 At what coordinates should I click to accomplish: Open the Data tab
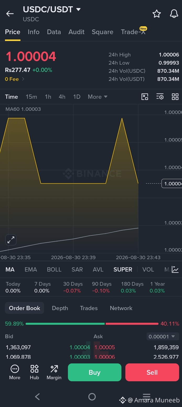[54, 32]
